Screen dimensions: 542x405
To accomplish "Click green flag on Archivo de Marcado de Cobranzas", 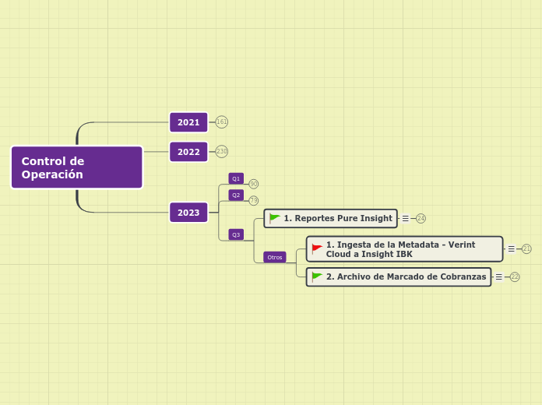I will (317, 276).
